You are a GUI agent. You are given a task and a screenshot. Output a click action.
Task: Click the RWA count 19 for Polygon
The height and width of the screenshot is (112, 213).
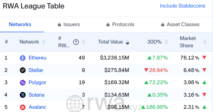point(82,82)
